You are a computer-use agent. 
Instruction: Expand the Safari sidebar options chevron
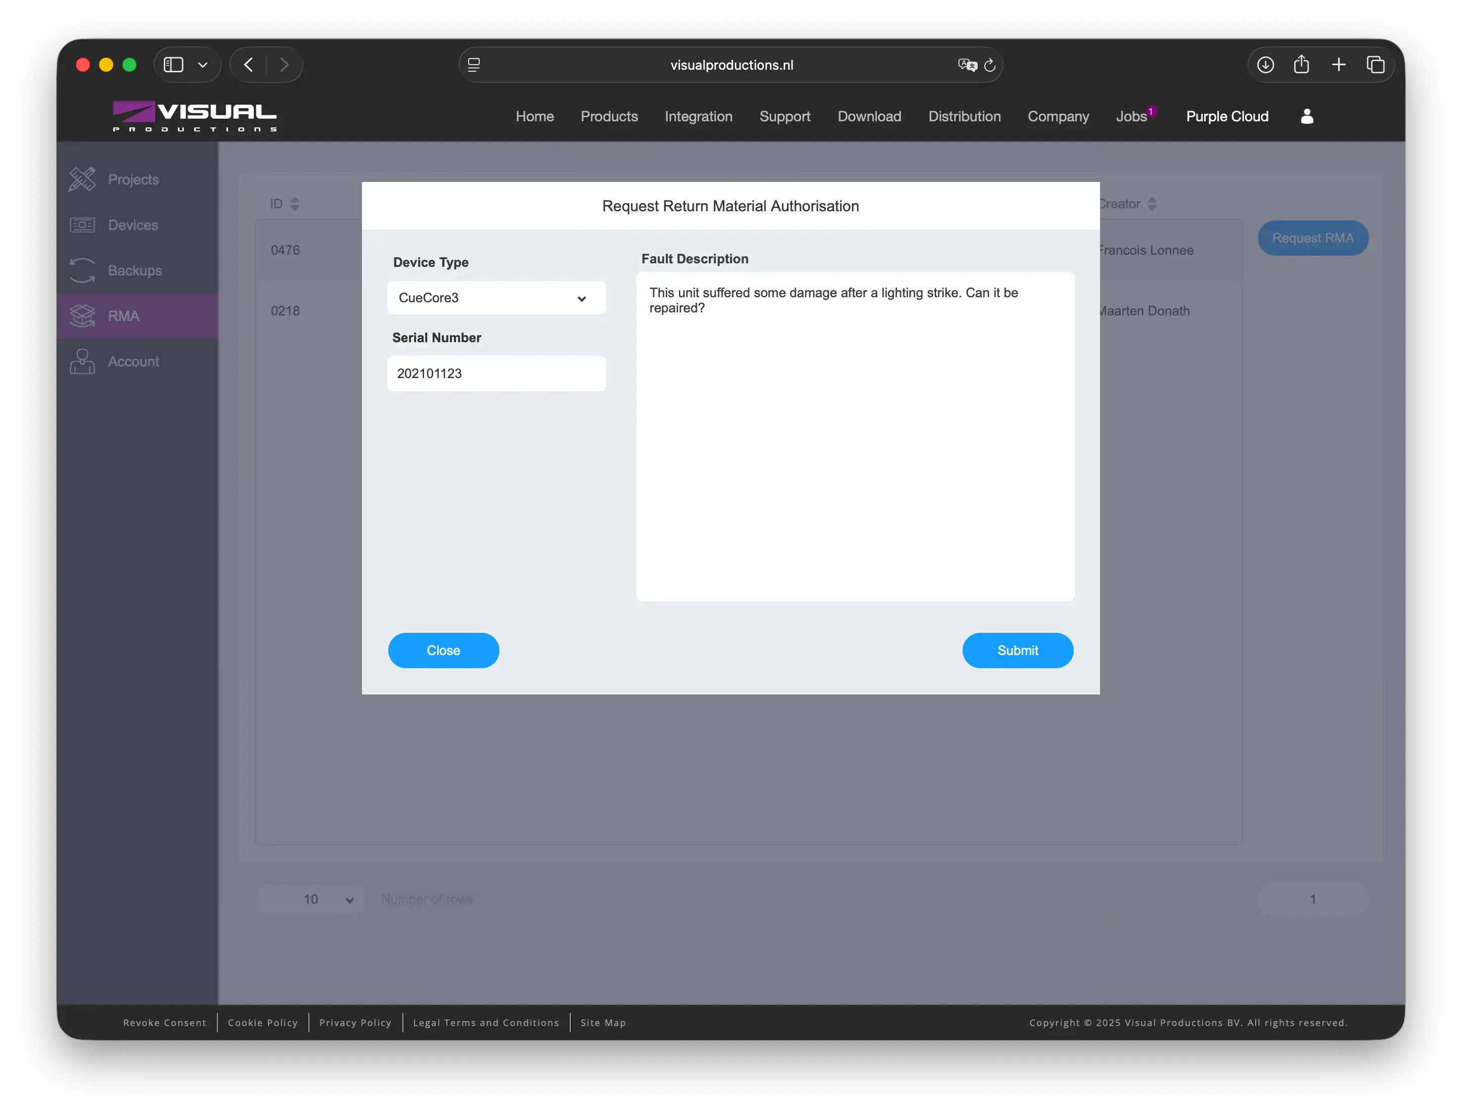203,65
